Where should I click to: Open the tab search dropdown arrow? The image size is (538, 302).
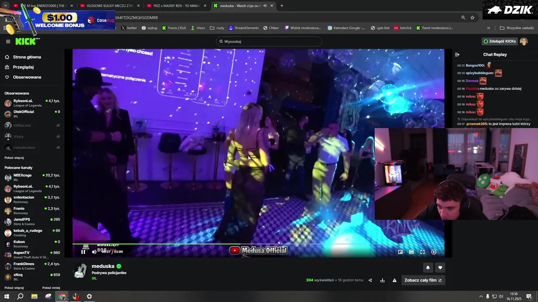point(5,6)
